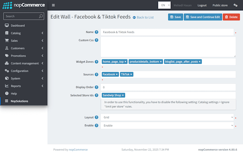Click the Mehedi Hasan user name

182,5
